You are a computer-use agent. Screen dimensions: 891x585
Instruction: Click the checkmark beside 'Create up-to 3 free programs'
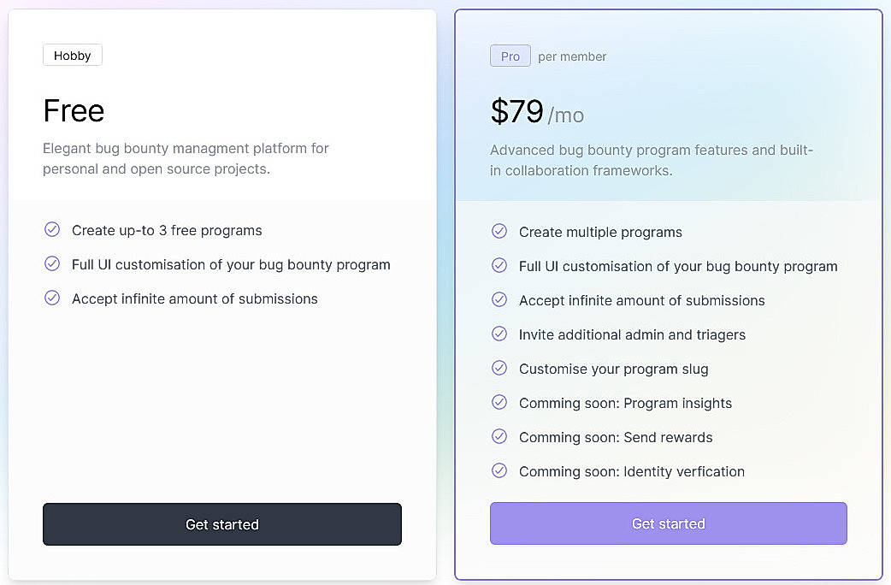point(52,229)
